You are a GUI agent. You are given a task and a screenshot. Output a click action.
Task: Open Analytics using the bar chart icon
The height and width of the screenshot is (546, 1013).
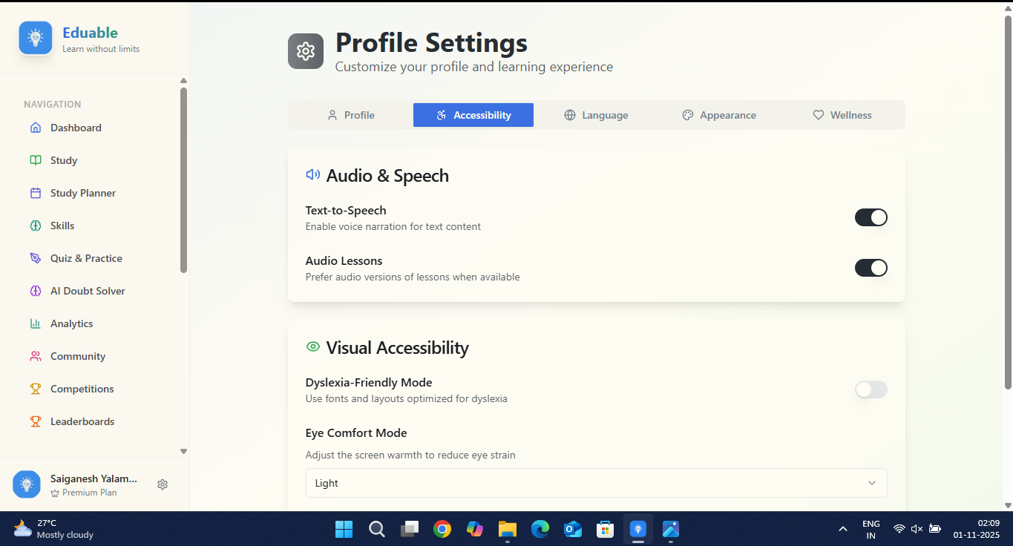36,323
